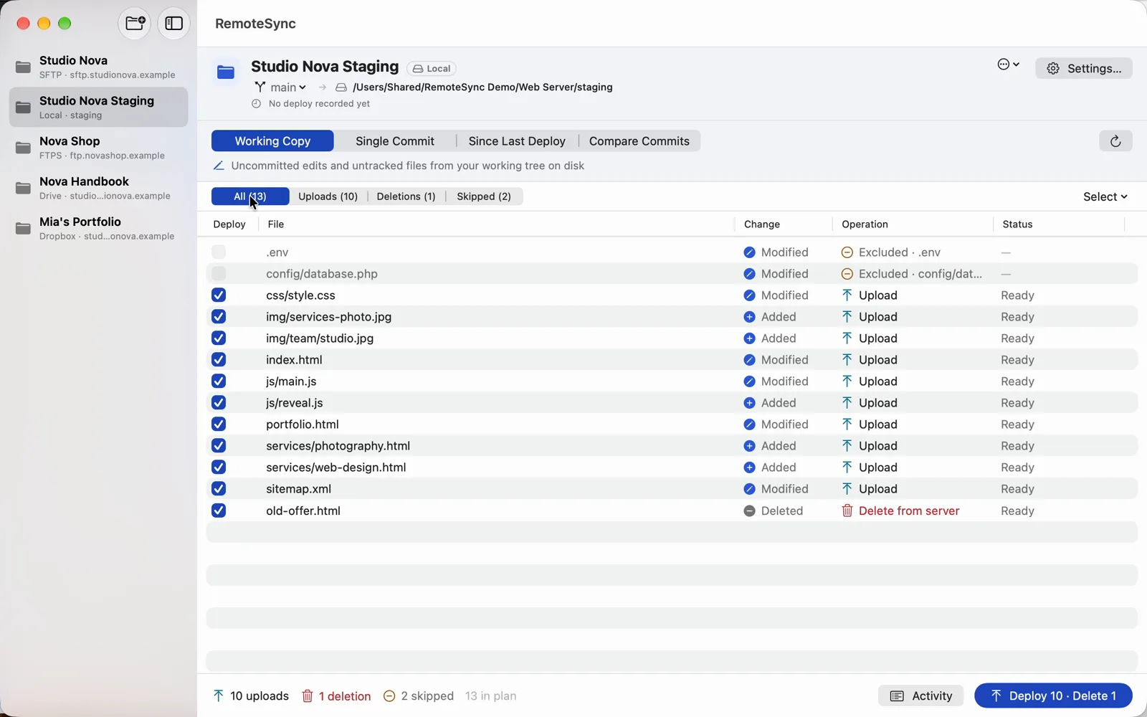Click the upload arrow icon for sitemap.xml
Image resolution: width=1147 pixels, height=717 pixels.
pos(847,489)
